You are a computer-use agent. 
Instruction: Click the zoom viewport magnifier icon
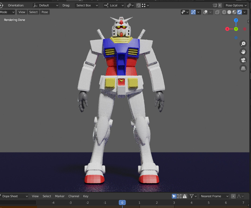point(243,44)
